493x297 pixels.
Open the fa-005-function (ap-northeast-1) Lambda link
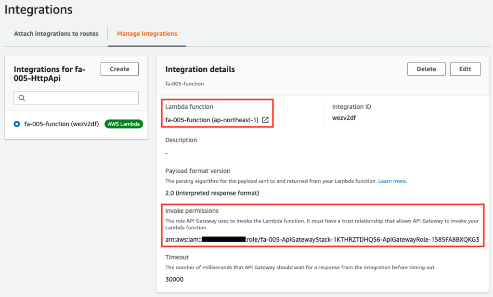[x=212, y=120]
